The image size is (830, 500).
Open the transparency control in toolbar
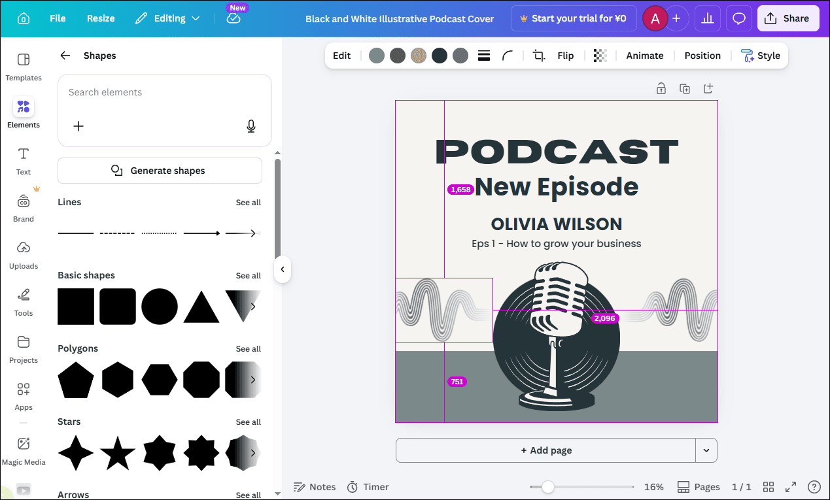tap(600, 56)
